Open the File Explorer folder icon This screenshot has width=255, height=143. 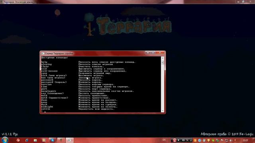[35, 140]
